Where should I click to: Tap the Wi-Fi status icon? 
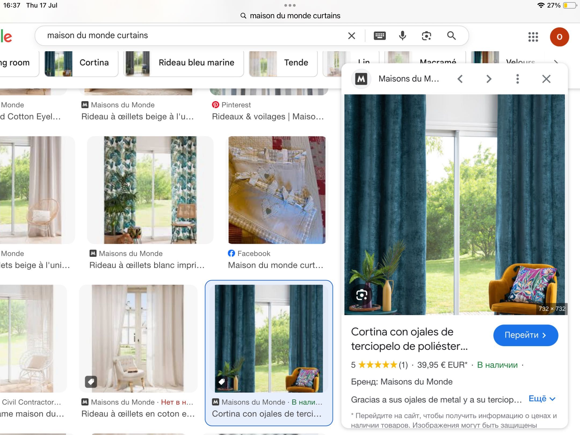[541, 5]
